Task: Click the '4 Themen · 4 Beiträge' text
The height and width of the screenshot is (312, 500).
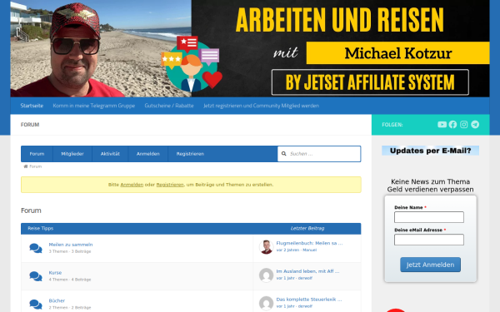Action: coord(70,280)
